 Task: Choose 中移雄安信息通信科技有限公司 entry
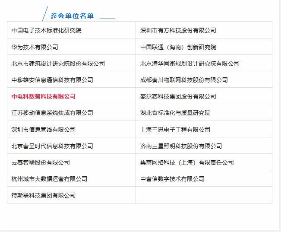(52, 80)
